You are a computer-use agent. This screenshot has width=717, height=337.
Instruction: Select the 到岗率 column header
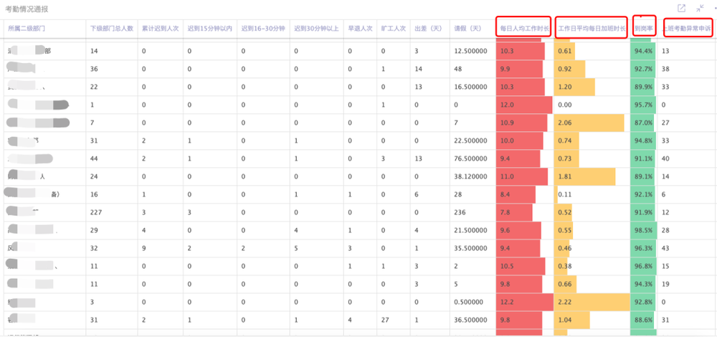(x=643, y=28)
